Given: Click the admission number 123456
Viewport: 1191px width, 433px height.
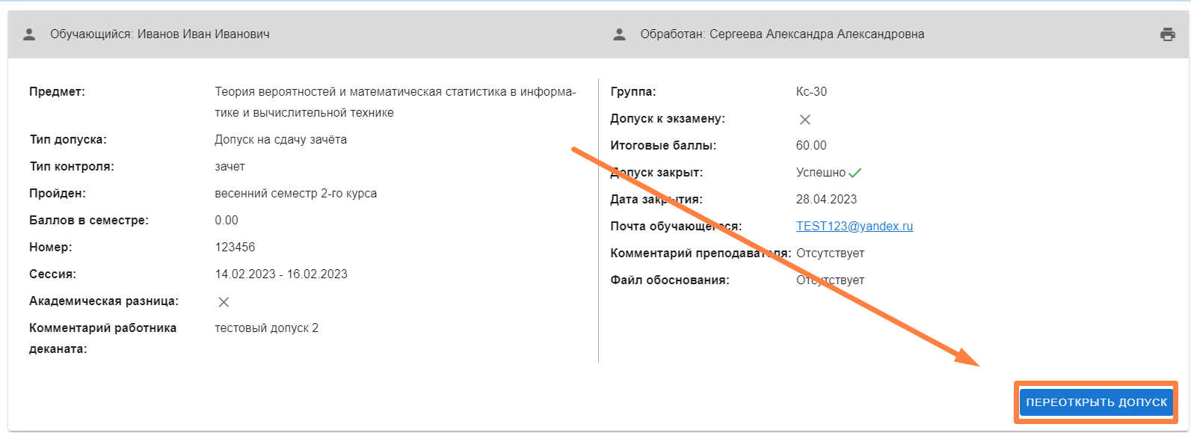Looking at the screenshot, I should [235, 247].
